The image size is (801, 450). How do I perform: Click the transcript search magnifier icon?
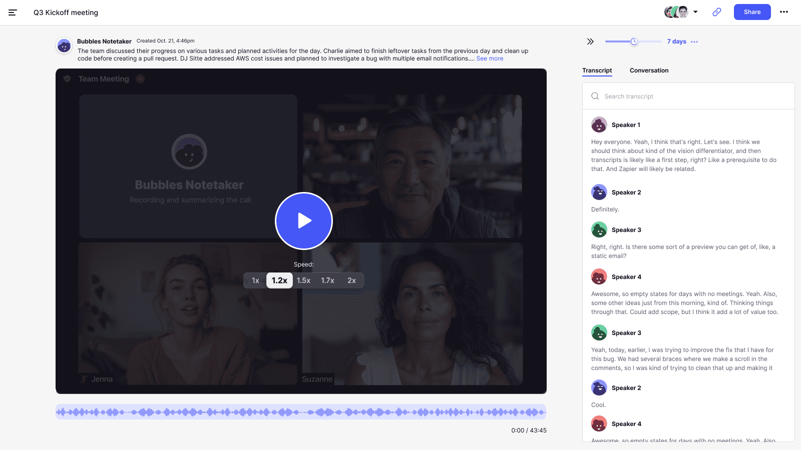point(595,96)
